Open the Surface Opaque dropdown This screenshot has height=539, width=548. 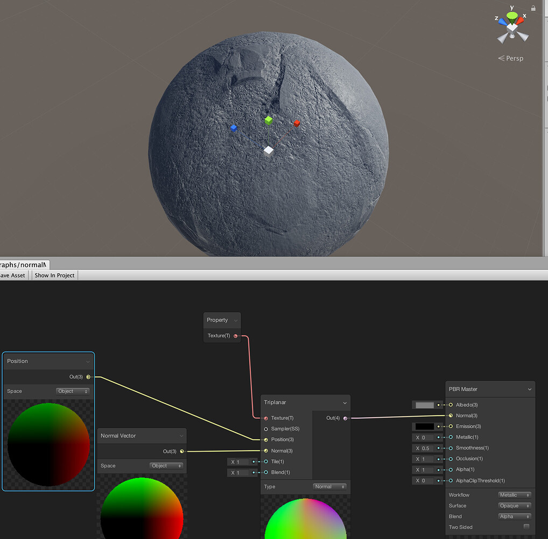point(515,506)
